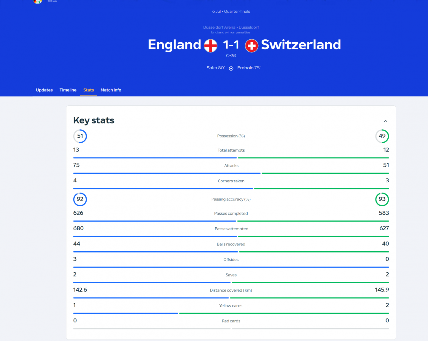The image size is (428, 341).
Task: Click the 1-1 match score
Action: [231, 45]
